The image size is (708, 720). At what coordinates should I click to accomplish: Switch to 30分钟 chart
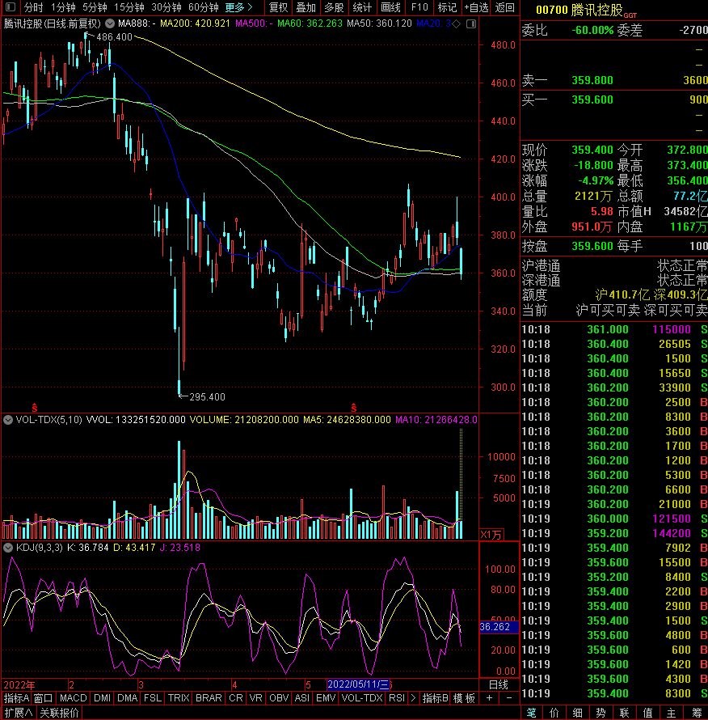coord(166,7)
